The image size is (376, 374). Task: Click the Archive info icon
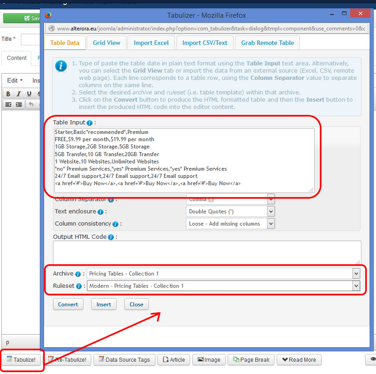[x=78, y=274]
